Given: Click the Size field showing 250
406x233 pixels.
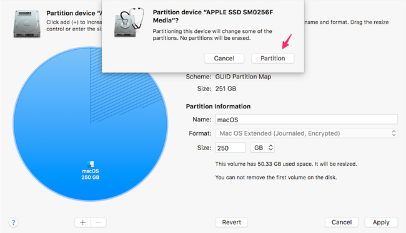Looking at the screenshot, I should click(230, 148).
